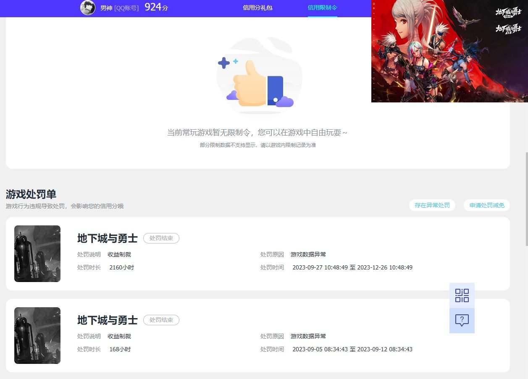Click 处罚结束 badge on 2160小时 penalty
The width and height of the screenshot is (528, 379).
tap(161, 238)
